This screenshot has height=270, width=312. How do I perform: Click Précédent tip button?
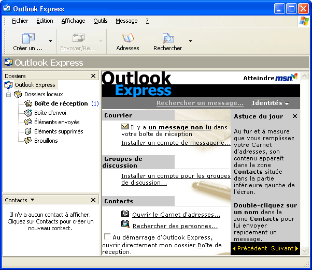point(250,248)
